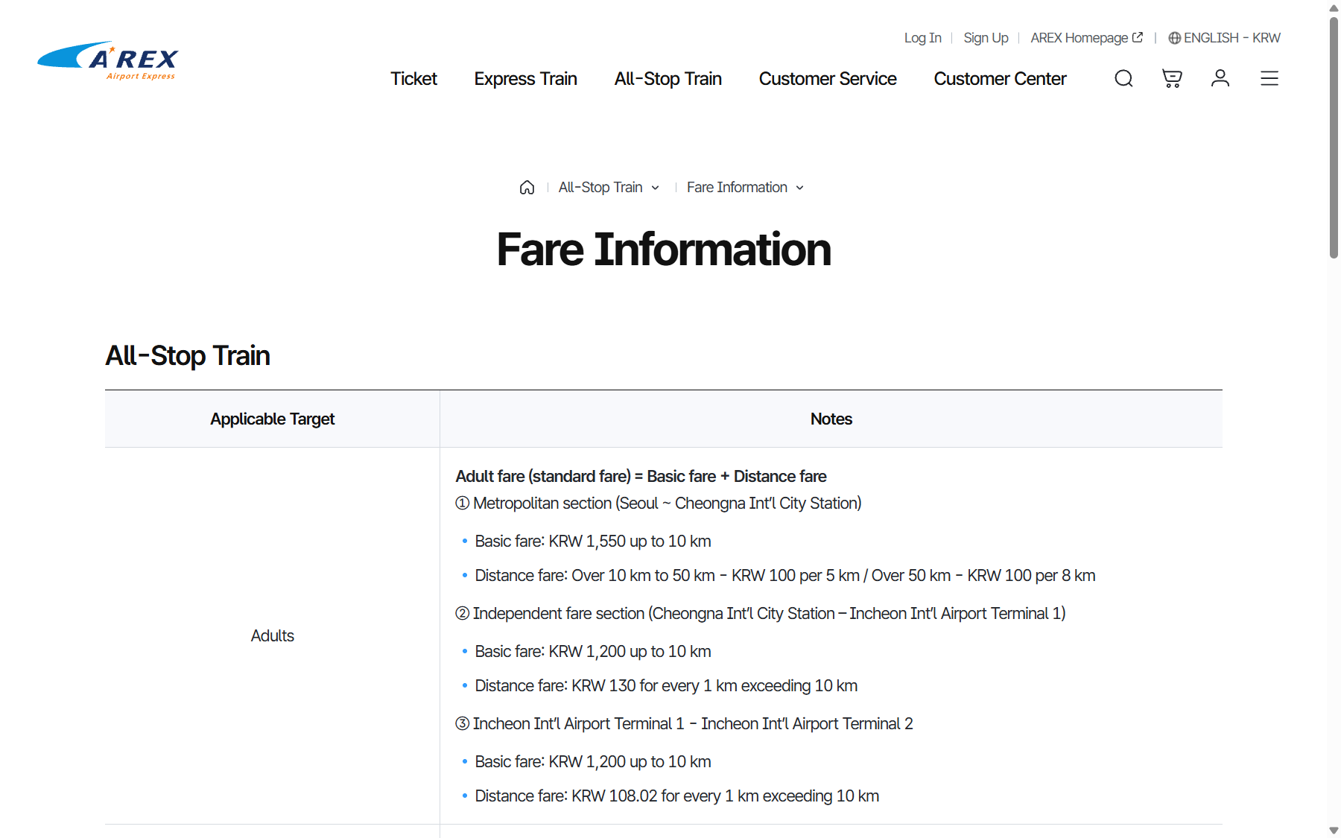
Task: Click the Fare Information page heading
Action: [x=664, y=249]
